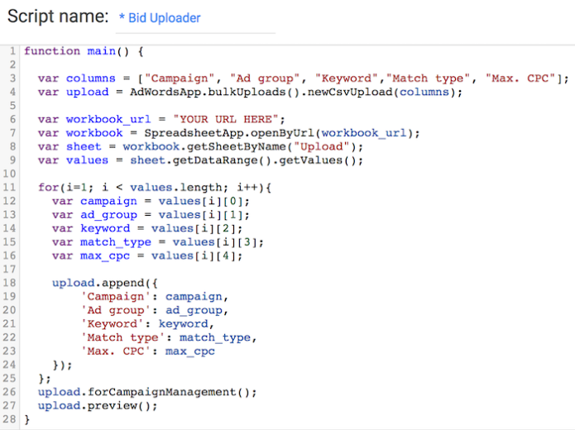This screenshot has width=575, height=430.
Task: Click the 'Match type': match_type property line
Action: click(x=169, y=337)
